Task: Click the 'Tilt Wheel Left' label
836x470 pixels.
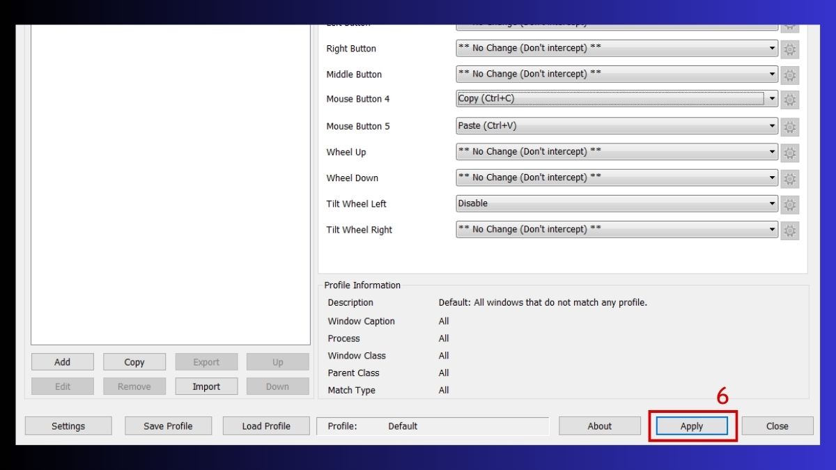Action: click(356, 204)
